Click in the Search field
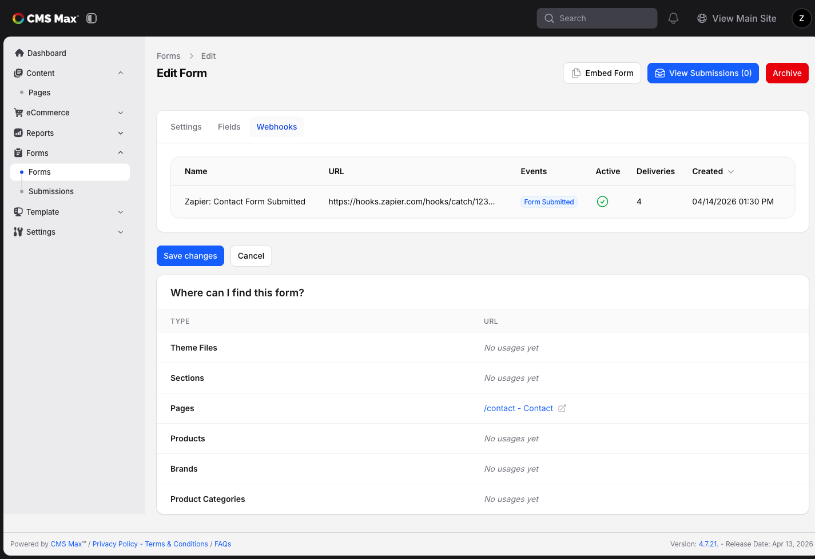815x559 pixels. point(597,18)
